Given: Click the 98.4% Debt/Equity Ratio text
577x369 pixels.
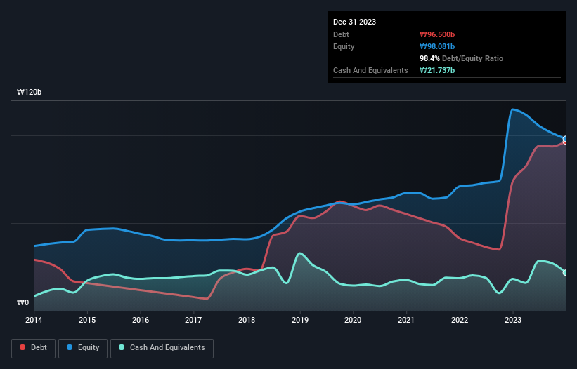Looking at the screenshot, I should click(462, 58).
